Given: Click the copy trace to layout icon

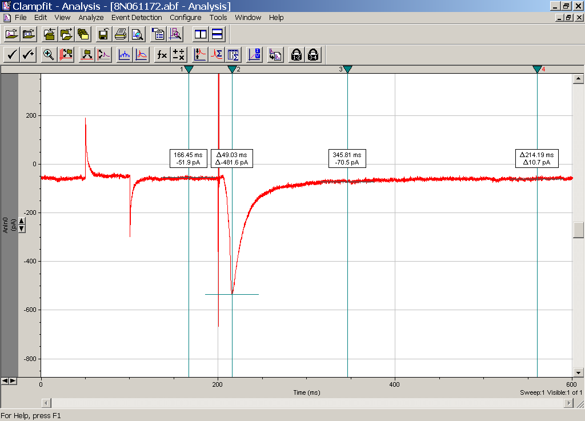Looking at the screenshot, I should (x=275, y=55).
